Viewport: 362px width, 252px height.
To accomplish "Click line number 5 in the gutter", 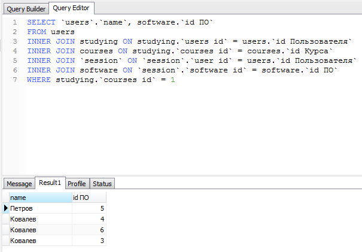I will pyautogui.click(x=15, y=60).
